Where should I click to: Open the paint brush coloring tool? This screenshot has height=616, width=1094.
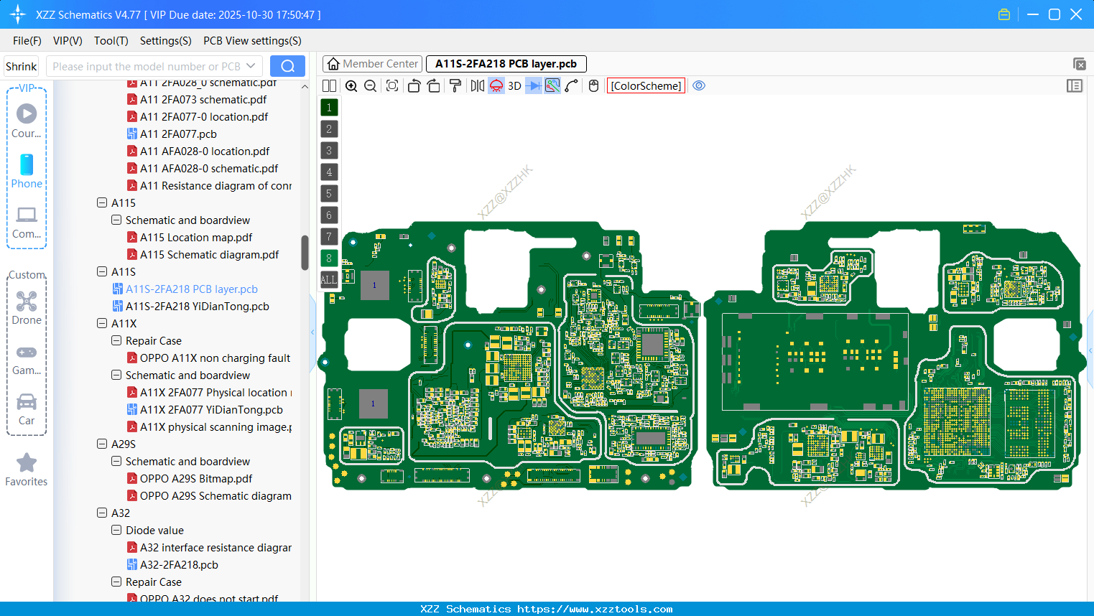455,85
